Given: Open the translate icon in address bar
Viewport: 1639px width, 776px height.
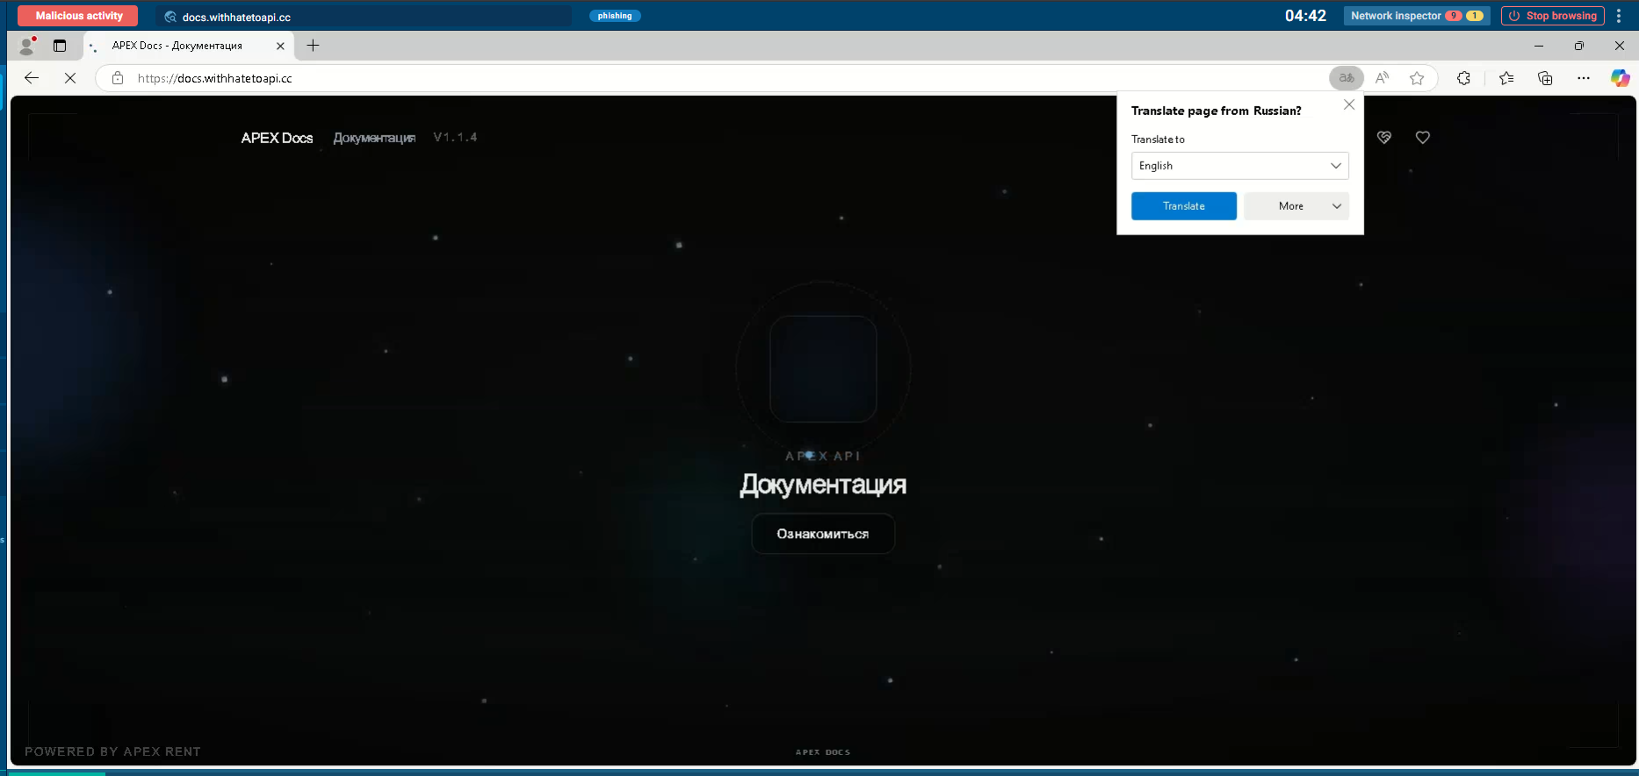Looking at the screenshot, I should (1347, 78).
